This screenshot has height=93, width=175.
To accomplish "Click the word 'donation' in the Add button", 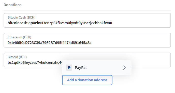I will pos(85,80).
